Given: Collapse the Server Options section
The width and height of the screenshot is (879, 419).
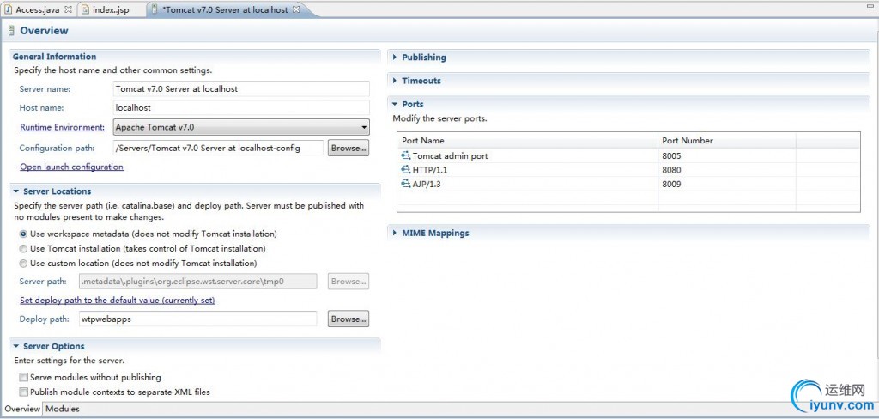Looking at the screenshot, I should (x=16, y=347).
